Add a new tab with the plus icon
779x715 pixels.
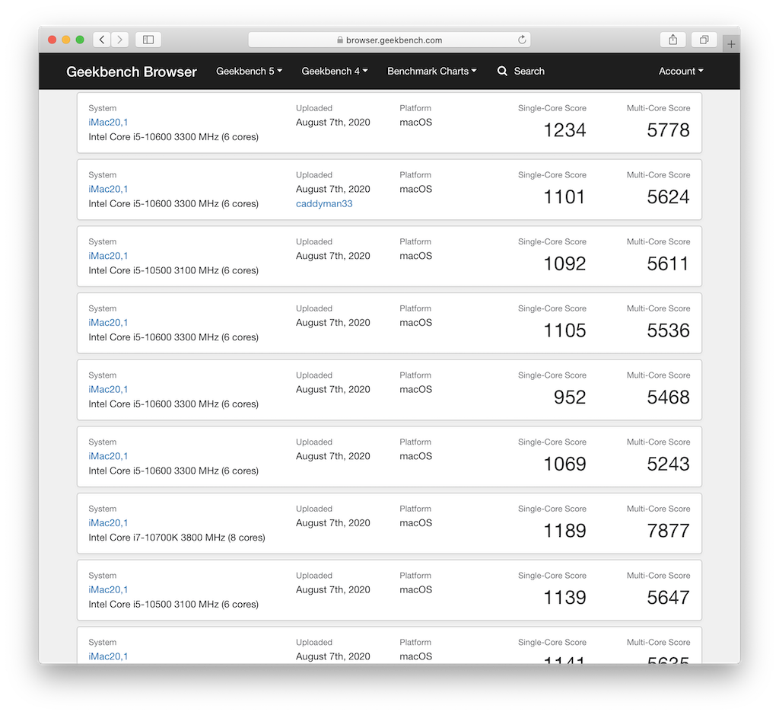tap(731, 44)
